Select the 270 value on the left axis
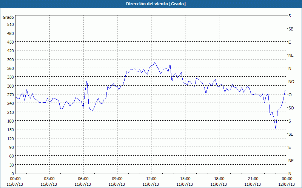The height and width of the screenshot is (188, 302). (x=11, y=95)
